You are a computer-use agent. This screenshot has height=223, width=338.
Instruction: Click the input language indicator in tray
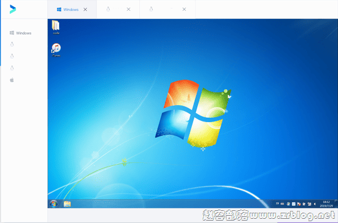[277, 204]
